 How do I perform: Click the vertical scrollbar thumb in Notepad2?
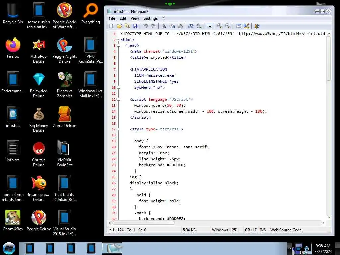pyautogui.click(x=329, y=58)
